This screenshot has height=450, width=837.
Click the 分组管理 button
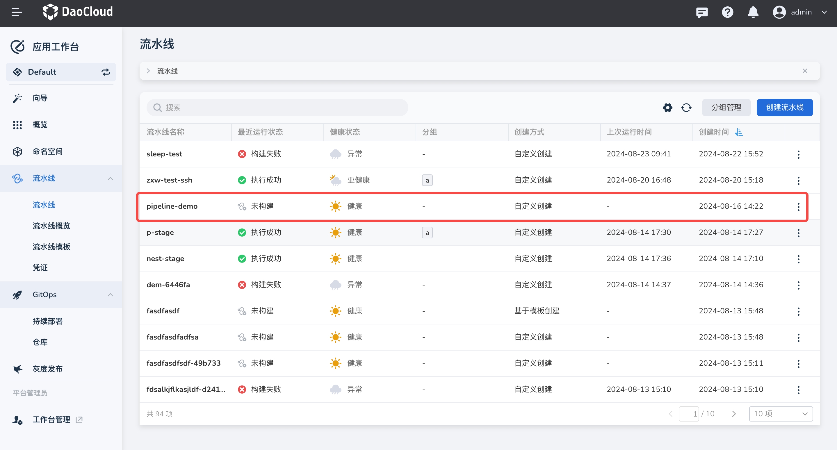coord(726,108)
